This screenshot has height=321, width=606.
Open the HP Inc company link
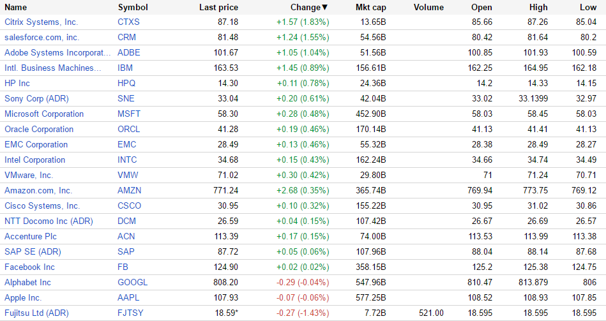pos(17,84)
